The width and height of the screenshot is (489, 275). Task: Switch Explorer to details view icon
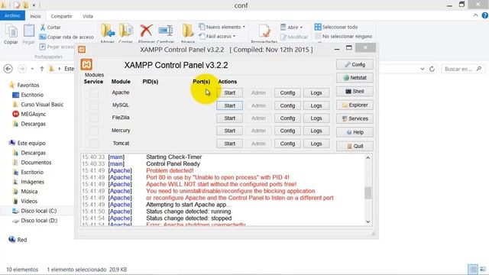point(473,270)
